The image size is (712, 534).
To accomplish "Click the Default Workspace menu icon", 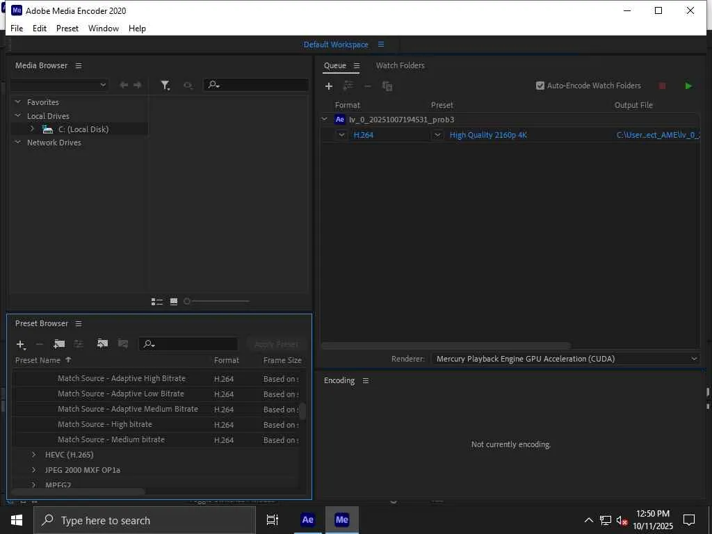I will click(x=381, y=44).
